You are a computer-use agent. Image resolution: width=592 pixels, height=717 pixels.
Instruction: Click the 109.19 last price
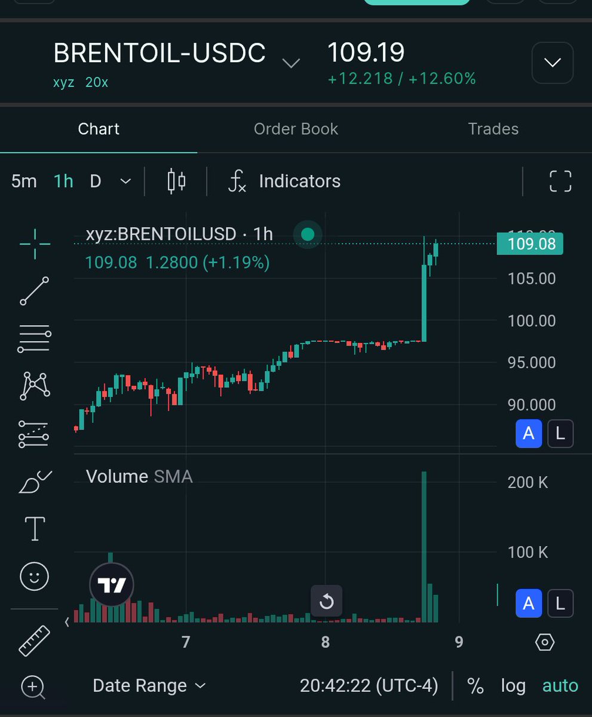[x=366, y=53]
